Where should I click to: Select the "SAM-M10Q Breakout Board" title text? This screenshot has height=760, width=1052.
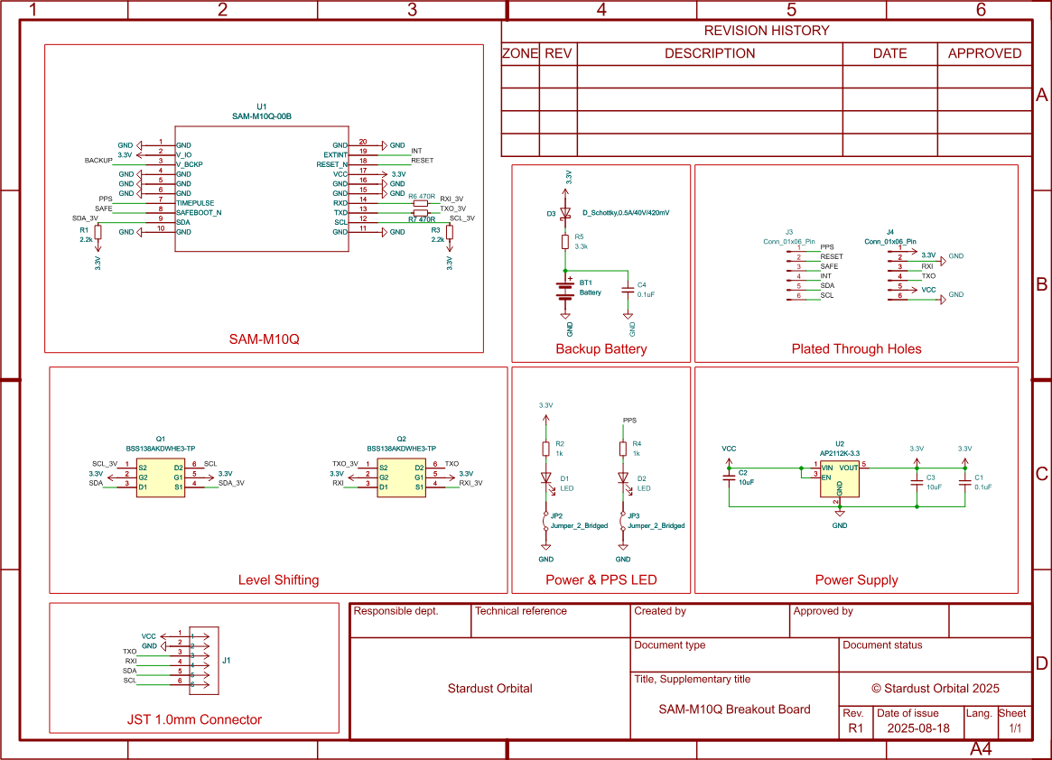(x=734, y=709)
